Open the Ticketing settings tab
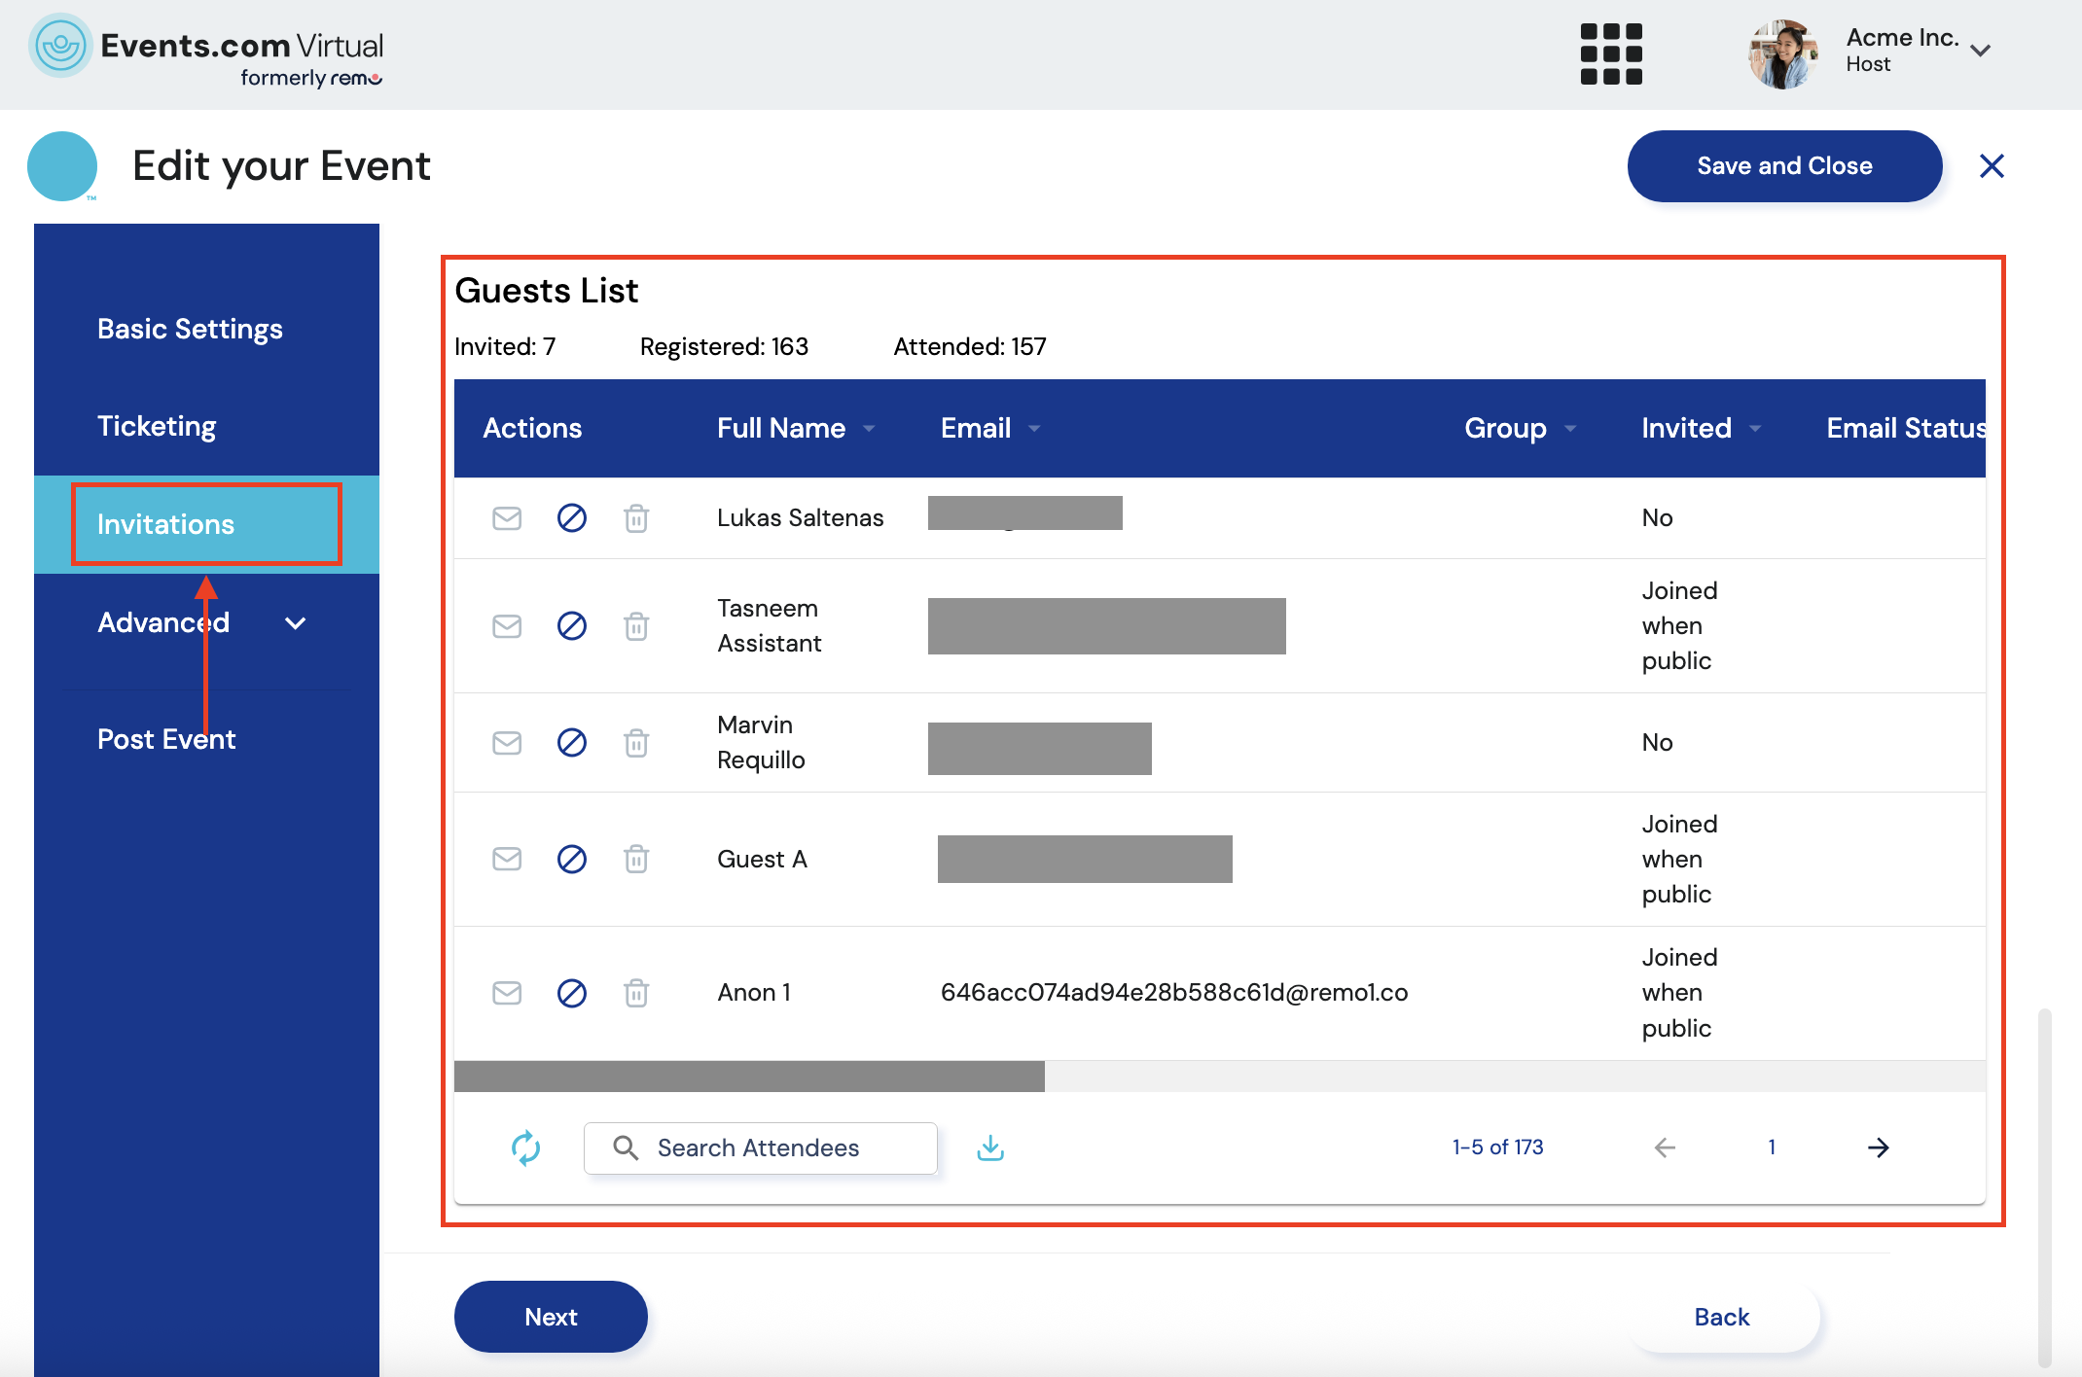This screenshot has width=2082, height=1377. [157, 426]
